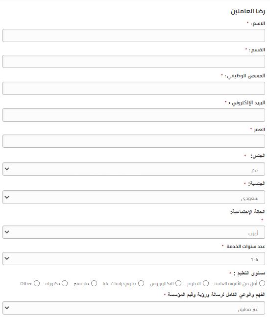Screen dimensions: 270x318
Task: Click the chevron of the عدد سنوات الخدمة select
Action: click(7, 258)
